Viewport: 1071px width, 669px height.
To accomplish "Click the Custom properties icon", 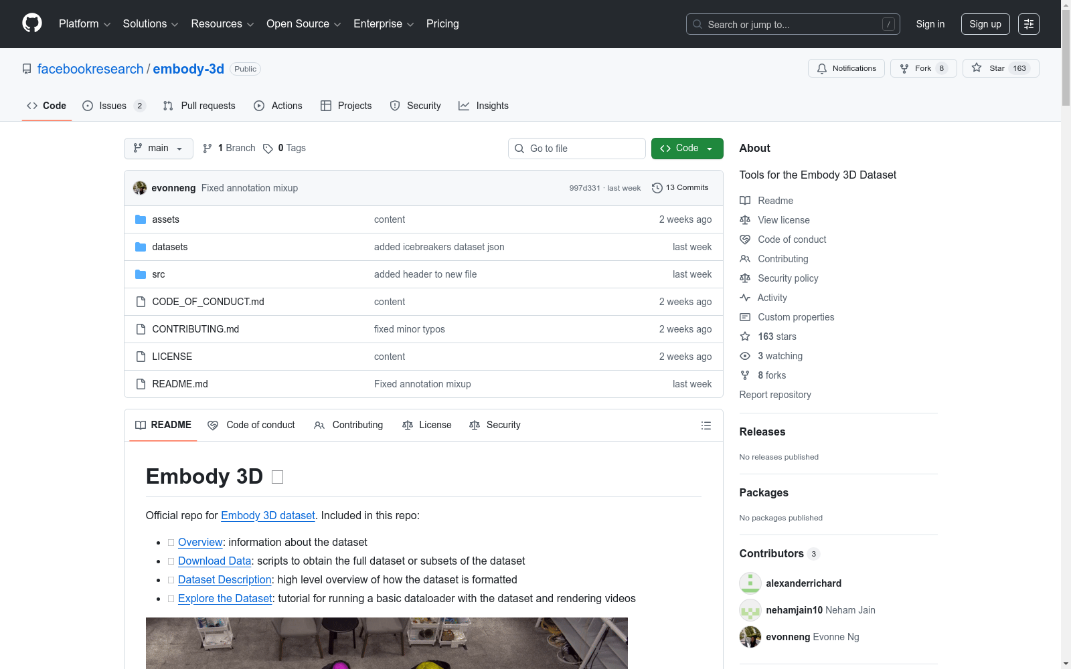I will (745, 317).
